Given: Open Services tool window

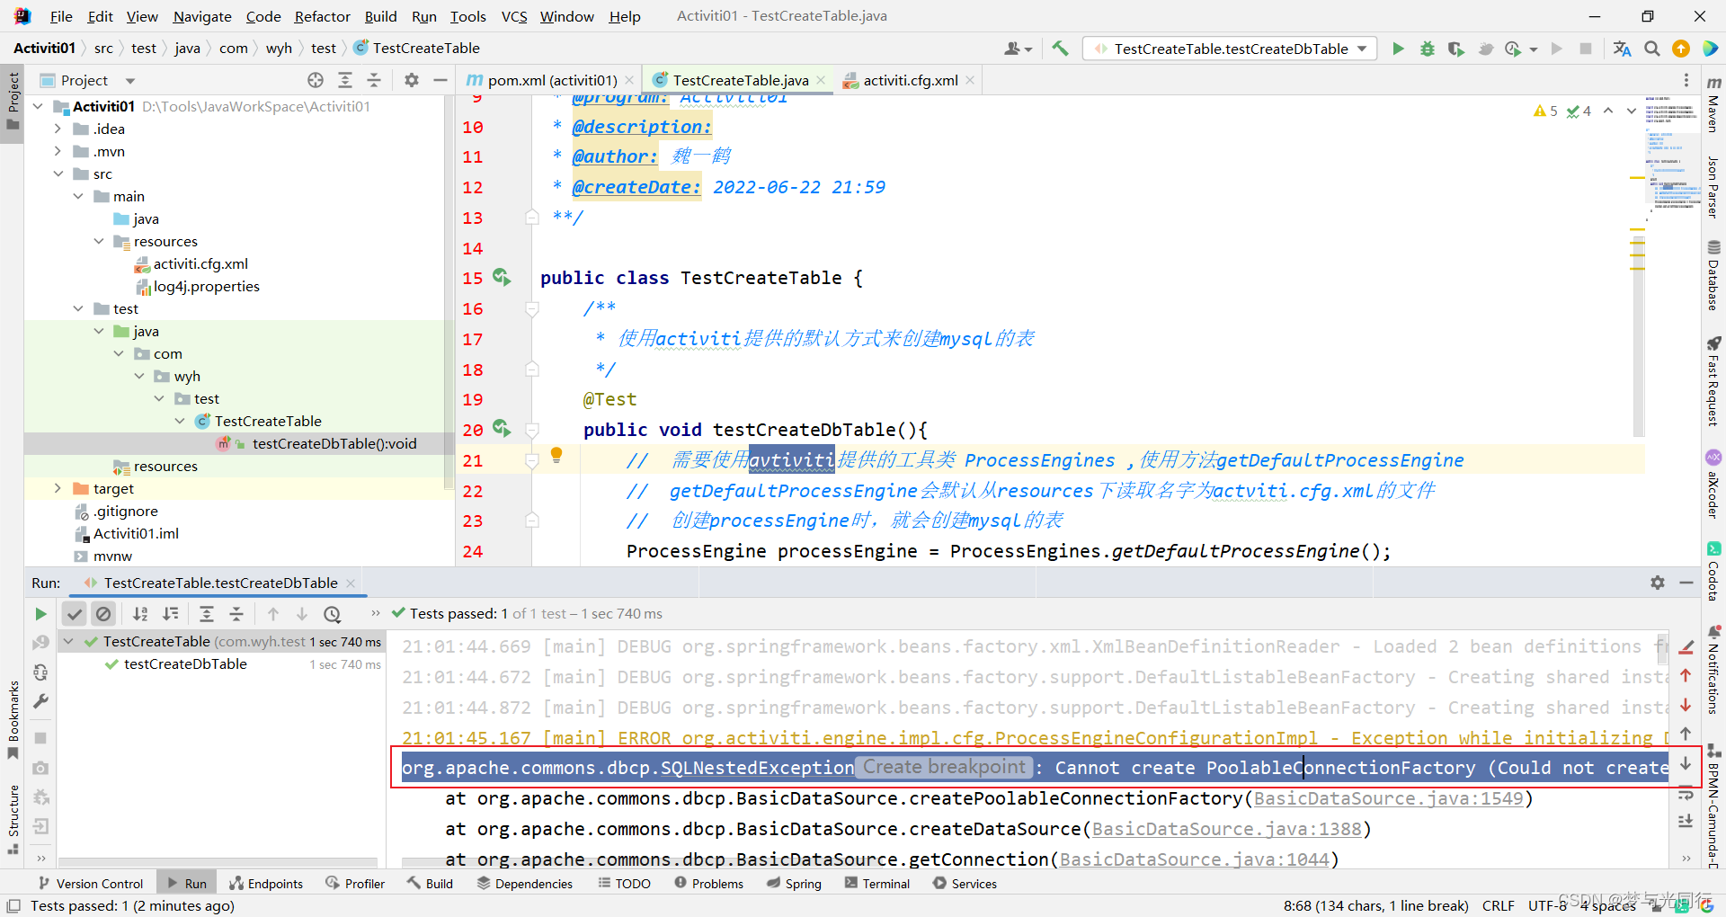Looking at the screenshot, I should click(965, 884).
